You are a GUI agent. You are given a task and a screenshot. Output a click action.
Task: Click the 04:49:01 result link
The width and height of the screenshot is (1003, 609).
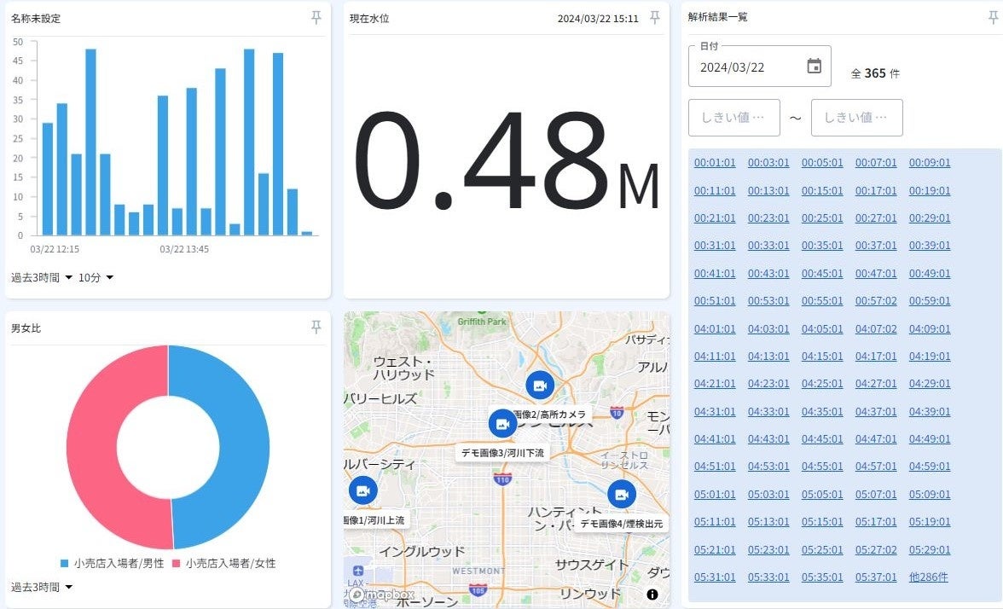[x=930, y=438]
